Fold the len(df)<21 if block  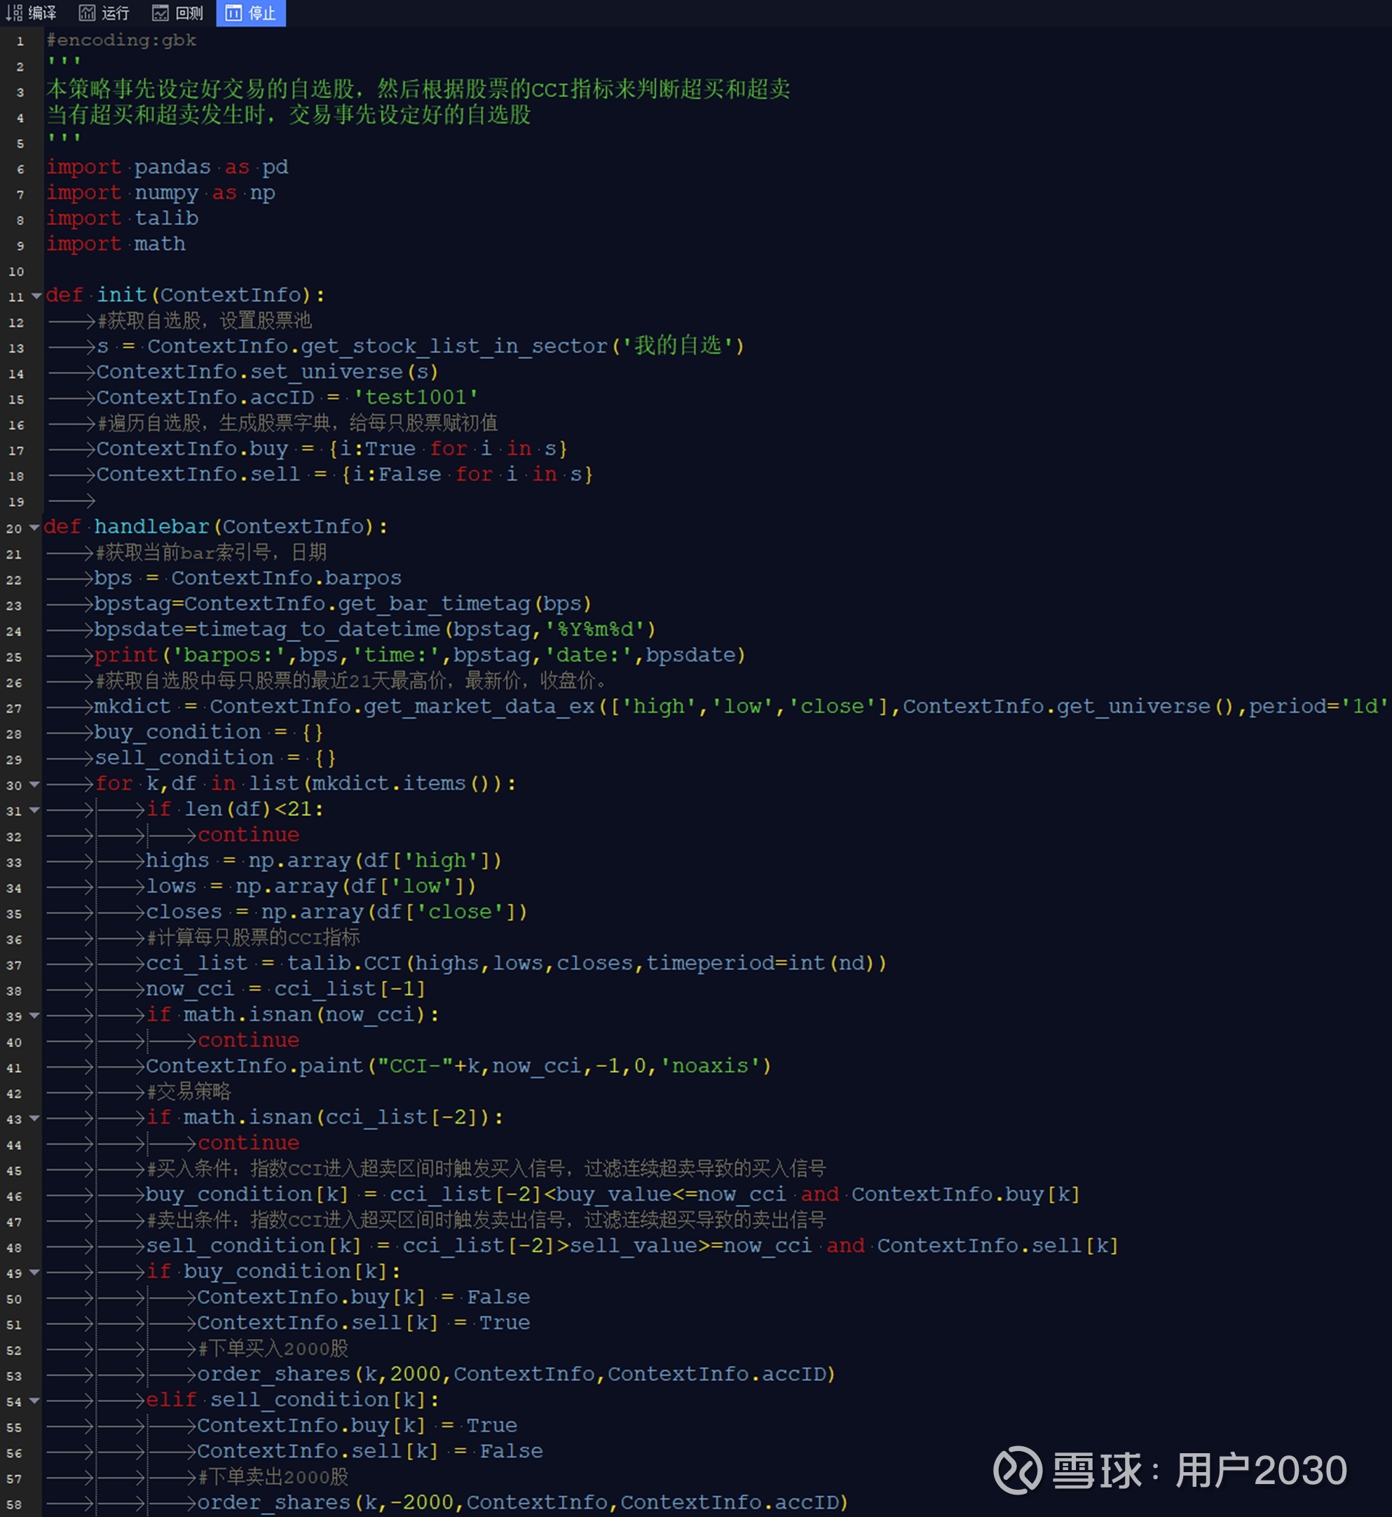(34, 810)
